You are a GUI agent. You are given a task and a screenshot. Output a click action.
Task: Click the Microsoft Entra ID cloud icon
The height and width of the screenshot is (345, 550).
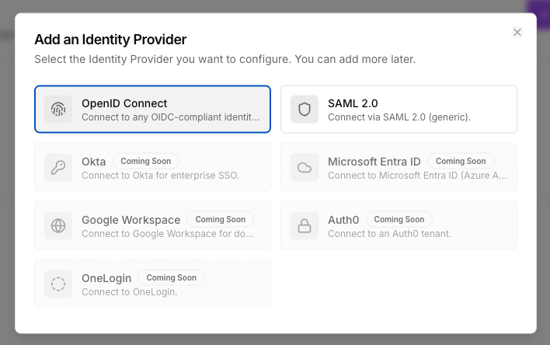[305, 167]
